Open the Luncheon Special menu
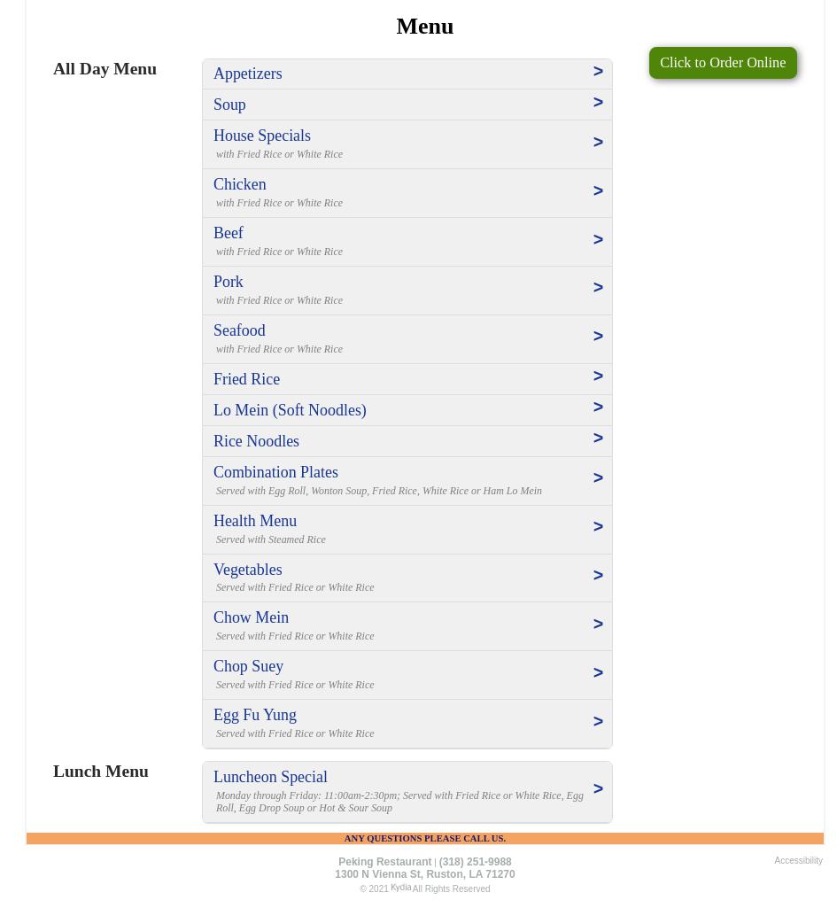 [x=270, y=777]
